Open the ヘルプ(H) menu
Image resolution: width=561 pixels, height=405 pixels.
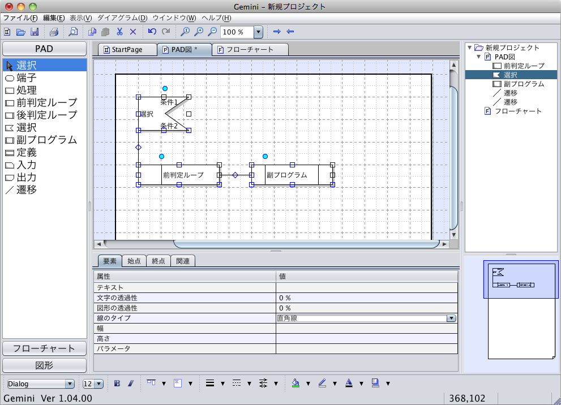(x=216, y=18)
